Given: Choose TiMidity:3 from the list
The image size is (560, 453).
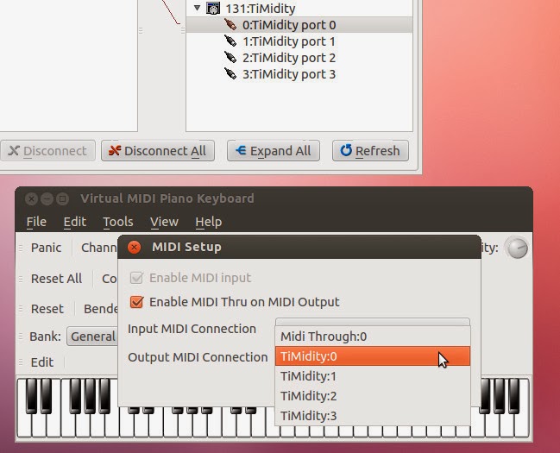Looking at the screenshot, I should 373,416.
